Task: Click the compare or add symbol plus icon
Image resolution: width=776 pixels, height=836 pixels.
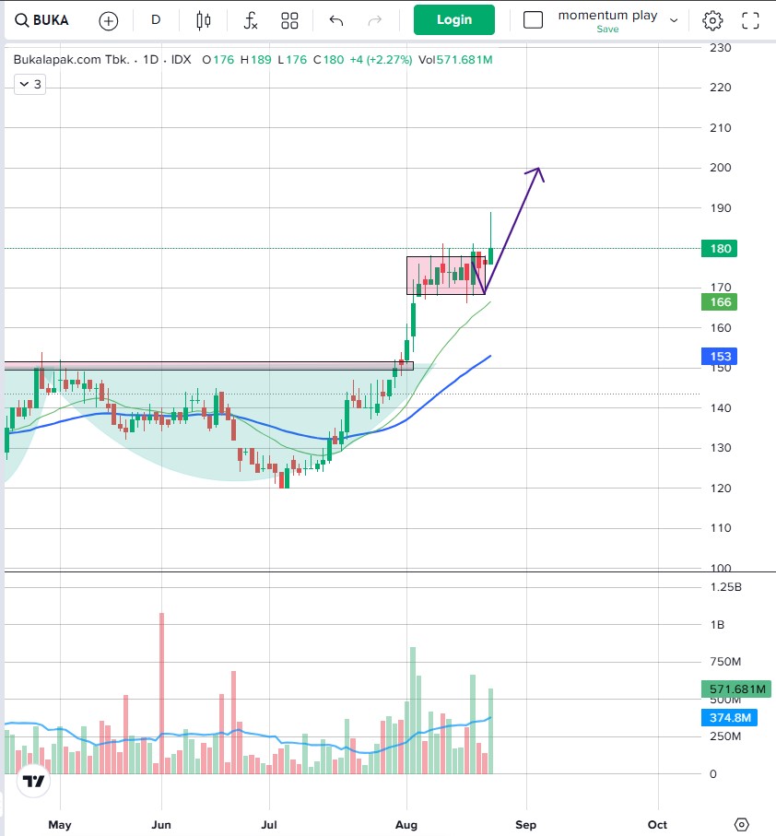Action: [x=108, y=21]
